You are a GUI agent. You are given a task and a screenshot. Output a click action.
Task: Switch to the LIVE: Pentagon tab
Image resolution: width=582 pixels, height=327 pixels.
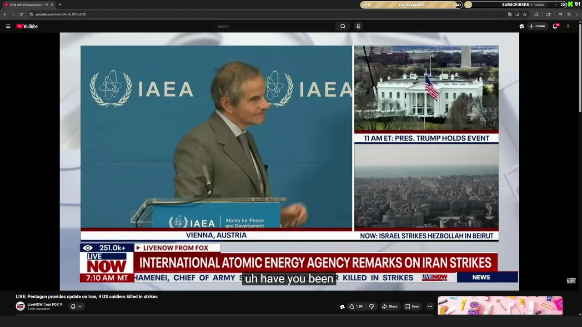29,5
